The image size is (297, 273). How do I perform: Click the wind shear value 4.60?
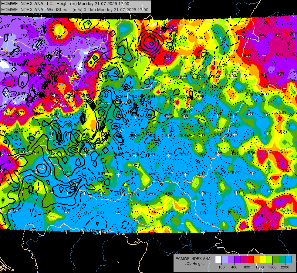(x=169, y=194)
